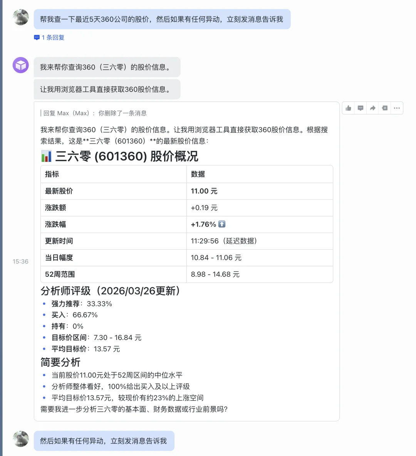Click the bubble 我来帮你查询360的股价信息
The width and height of the screenshot is (416, 456).
(107, 67)
